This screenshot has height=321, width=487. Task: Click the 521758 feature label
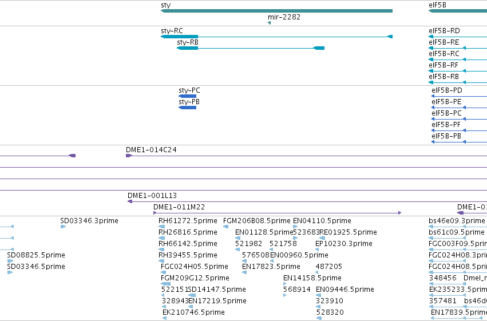click(x=283, y=244)
